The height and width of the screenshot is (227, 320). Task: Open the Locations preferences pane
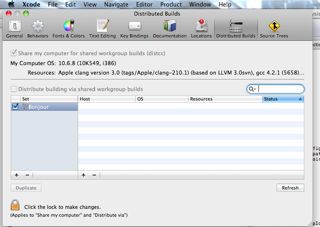coord(201,29)
